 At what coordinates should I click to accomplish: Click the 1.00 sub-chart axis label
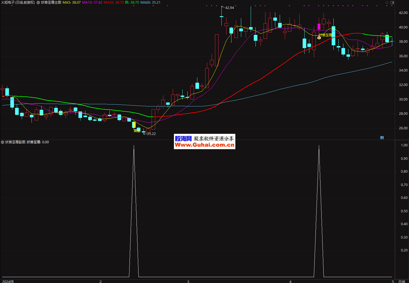coord(404,145)
